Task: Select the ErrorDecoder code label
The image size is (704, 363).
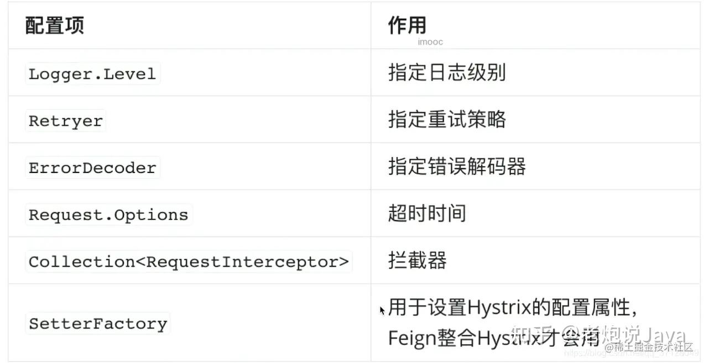Action: (x=92, y=168)
